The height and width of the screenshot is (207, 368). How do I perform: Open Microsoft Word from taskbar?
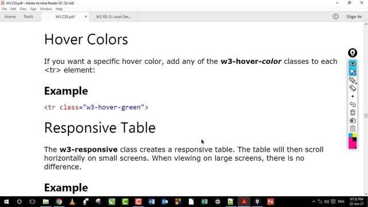(x=152, y=202)
